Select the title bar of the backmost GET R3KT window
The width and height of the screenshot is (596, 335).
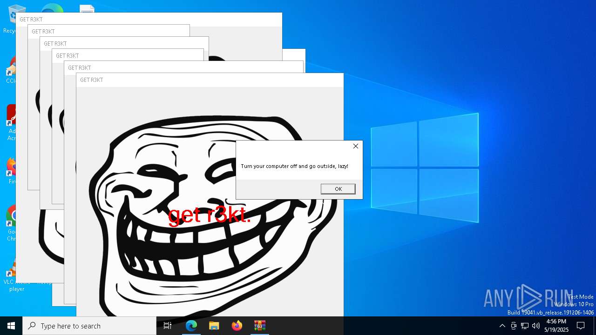point(149,20)
